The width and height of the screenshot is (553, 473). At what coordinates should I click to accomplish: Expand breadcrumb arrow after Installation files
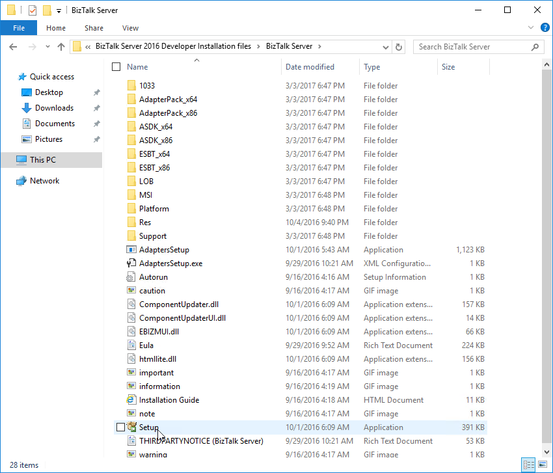click(258, 47)
